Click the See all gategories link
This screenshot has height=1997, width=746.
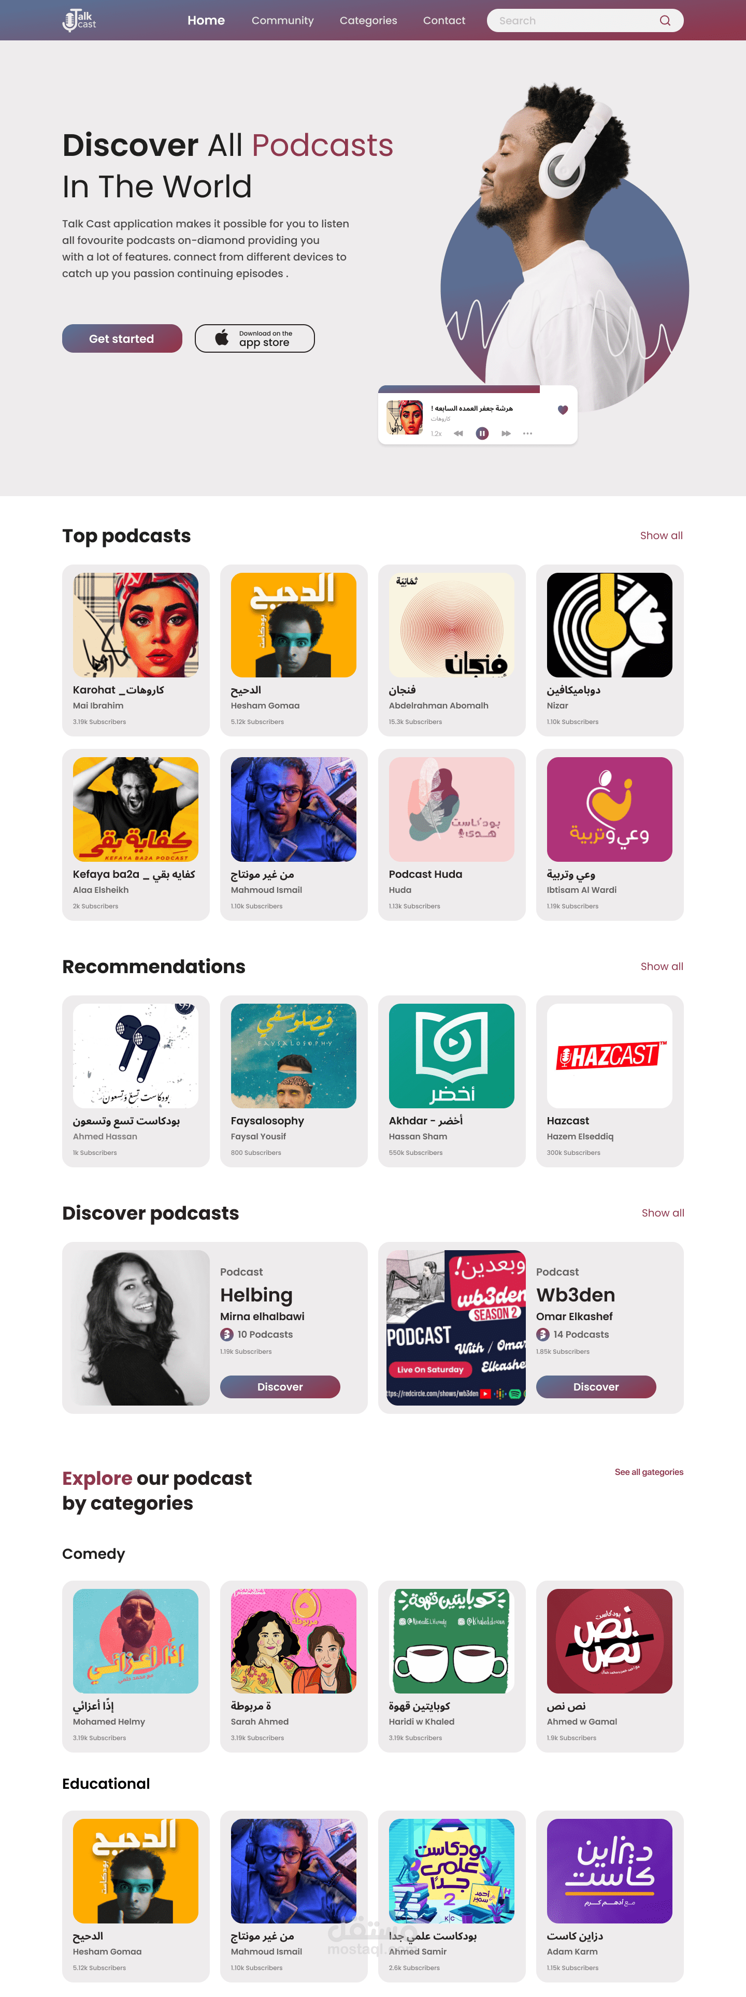click(x=649, y=1472)
